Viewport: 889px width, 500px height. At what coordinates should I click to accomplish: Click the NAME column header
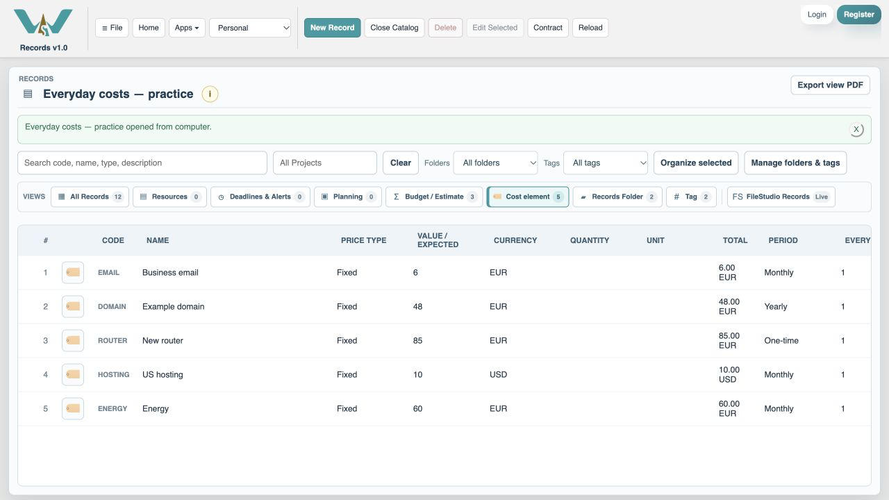point(158,240)
